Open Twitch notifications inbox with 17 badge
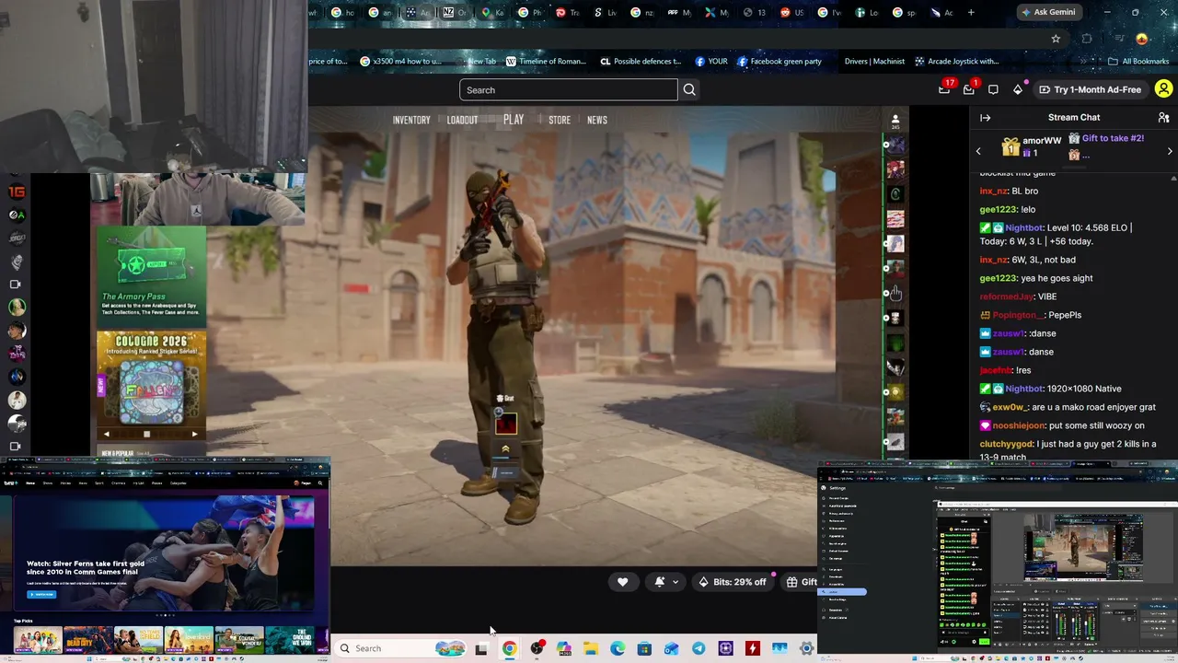Viewport: 1178px width, 663px height. [944, 89]
